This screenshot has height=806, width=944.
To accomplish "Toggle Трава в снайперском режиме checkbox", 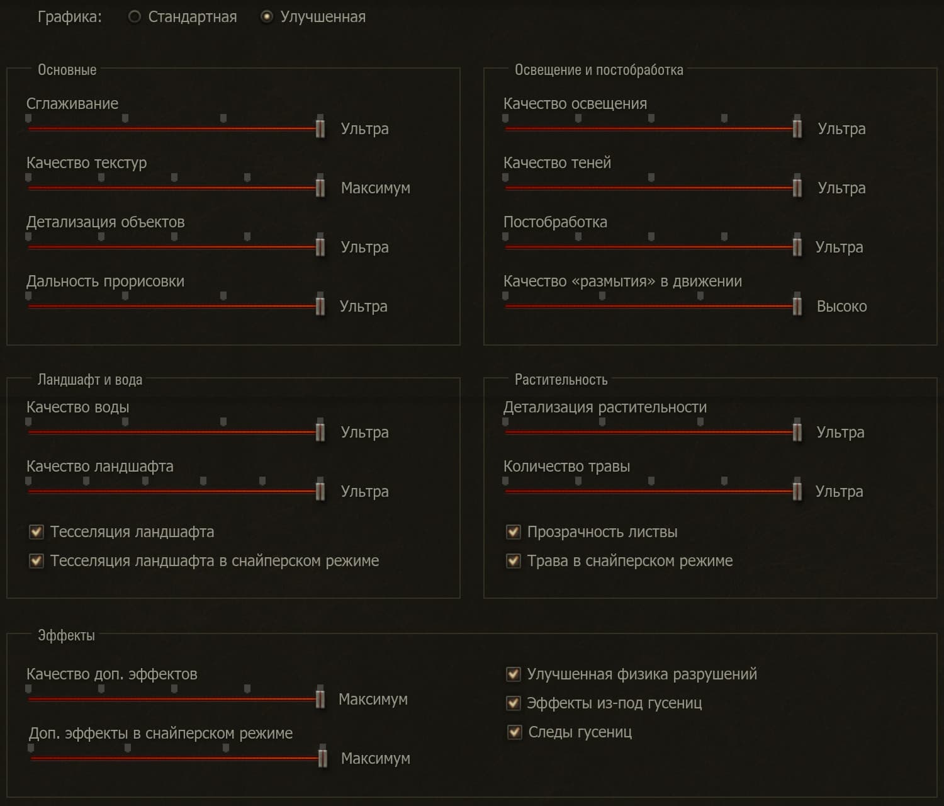I will [x=514, y=560].
